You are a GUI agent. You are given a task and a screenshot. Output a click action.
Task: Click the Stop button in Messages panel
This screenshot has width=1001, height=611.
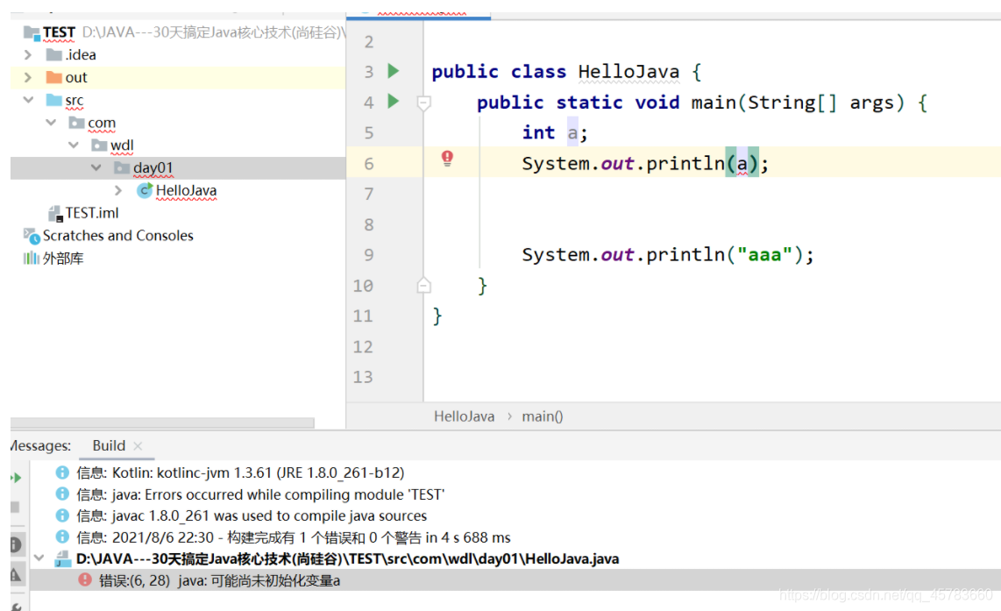click(x=15, y=507)
